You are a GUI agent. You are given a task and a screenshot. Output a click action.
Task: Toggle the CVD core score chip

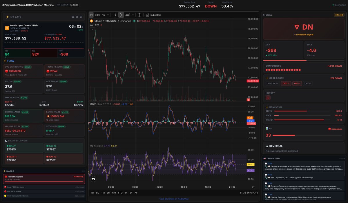click(x=286, y=84)
